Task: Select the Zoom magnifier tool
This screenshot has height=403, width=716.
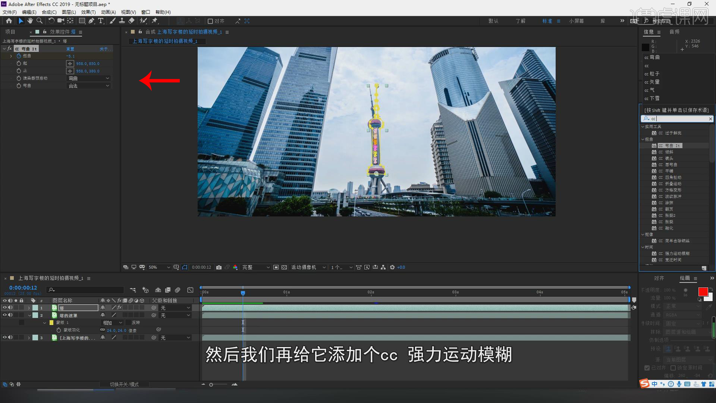Action: [40, 21]
